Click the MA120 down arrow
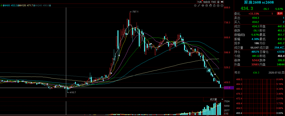 click(34, 5)
